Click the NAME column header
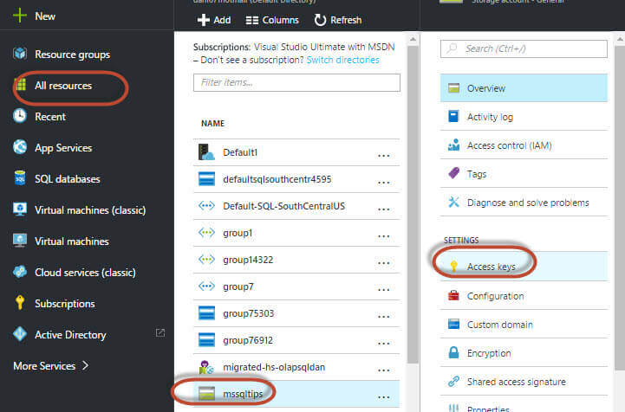The width and height of the screenshot is (625, 412). pyautogui.click(x=213, y=124)
